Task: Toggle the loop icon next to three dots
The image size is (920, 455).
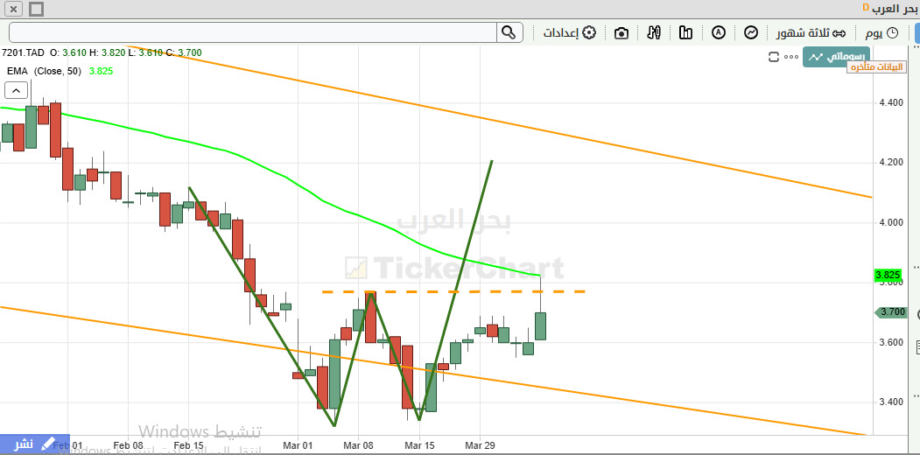Action: point(773,57)
